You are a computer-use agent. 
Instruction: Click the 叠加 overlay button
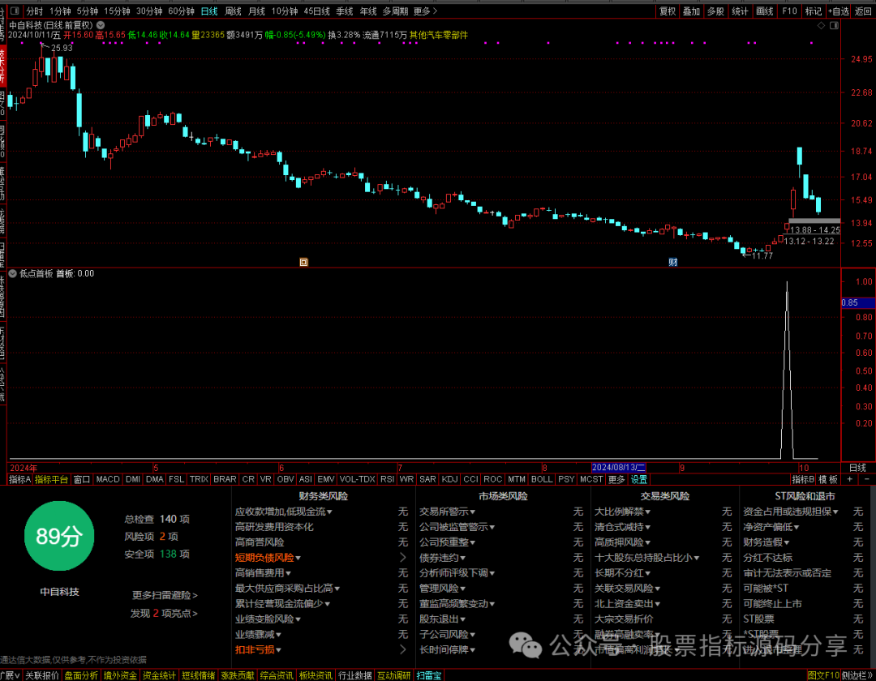[x=691, y=11]
